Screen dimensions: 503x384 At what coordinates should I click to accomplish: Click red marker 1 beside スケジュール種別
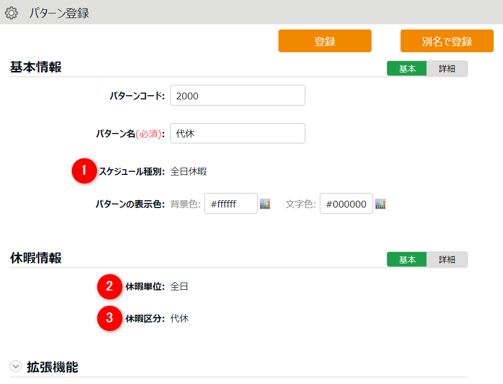(84, 171)
